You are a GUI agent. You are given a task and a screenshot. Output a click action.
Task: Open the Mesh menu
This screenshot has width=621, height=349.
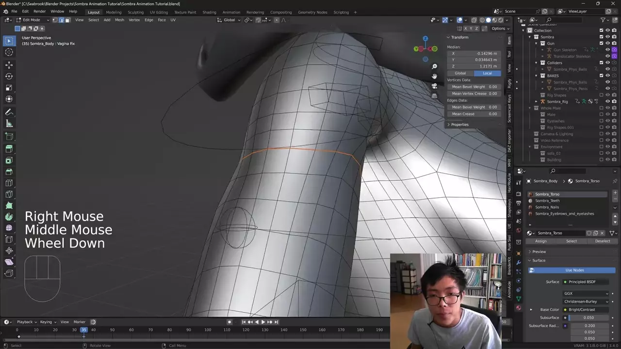point(119,20)
